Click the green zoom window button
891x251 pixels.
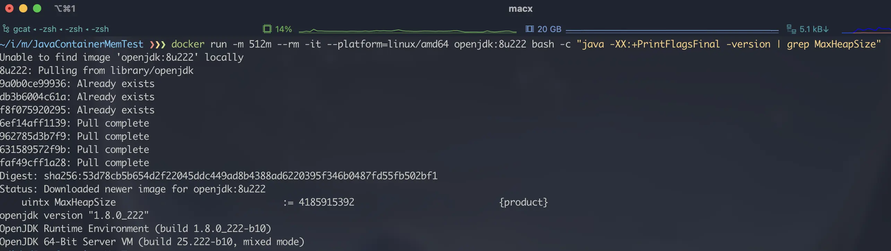(37, 8)
